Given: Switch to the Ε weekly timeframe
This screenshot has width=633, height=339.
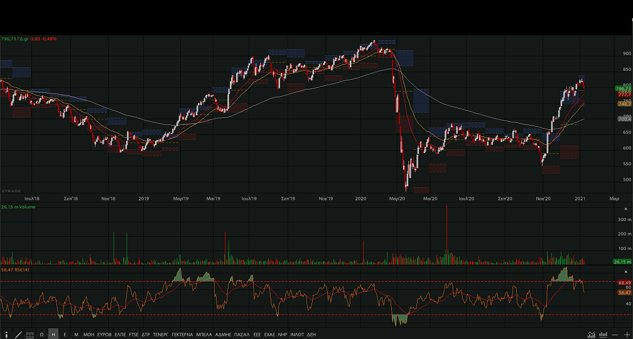Looking at the screenshot, I should pos(65,335).
